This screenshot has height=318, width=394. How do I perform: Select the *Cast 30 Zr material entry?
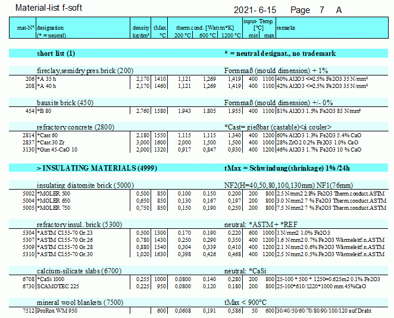[51, 143]
